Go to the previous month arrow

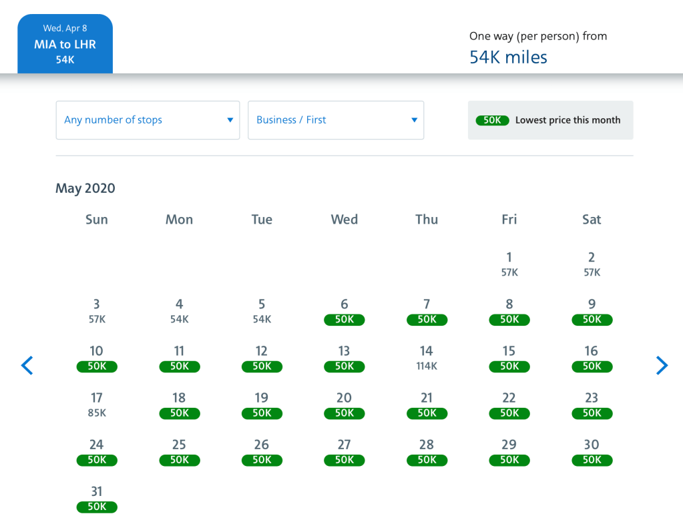click(27, 365)
